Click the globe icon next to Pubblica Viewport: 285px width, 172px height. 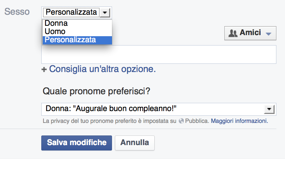point(181,121)
